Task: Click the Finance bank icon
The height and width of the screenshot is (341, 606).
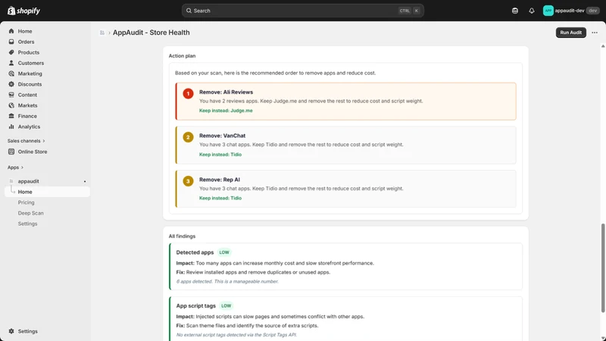Action: point(11,116)
